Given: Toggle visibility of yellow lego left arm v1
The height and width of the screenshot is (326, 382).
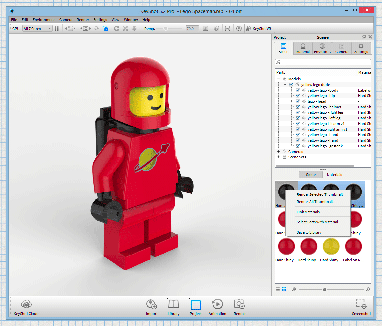Looking at the screenshot, I should [297, 124].
